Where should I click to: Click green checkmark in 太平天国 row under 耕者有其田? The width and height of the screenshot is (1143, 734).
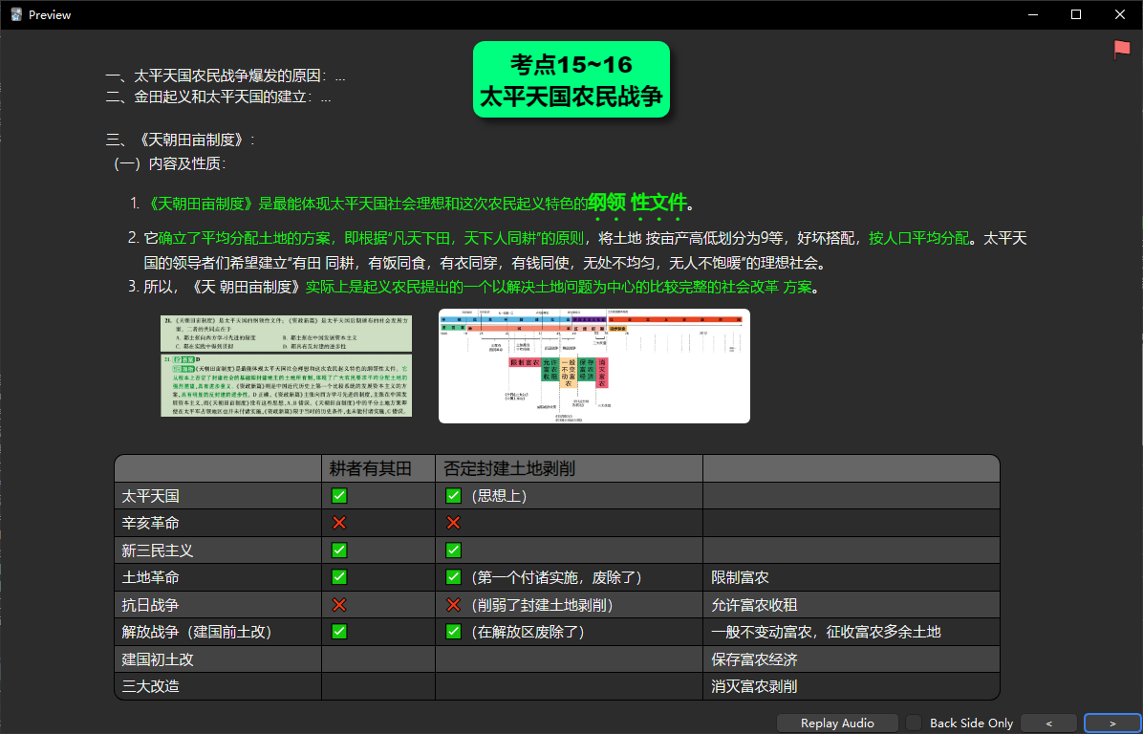pos(339,496)
